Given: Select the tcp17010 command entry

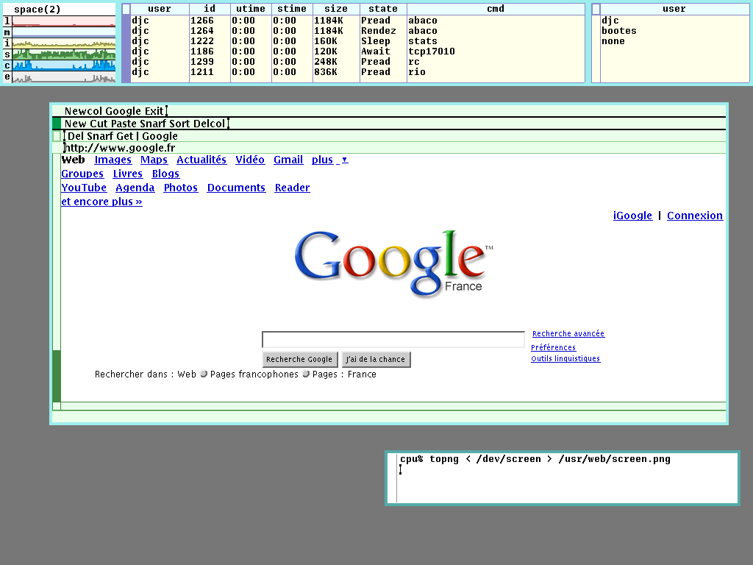Looking at the screenshot, I should pyautogui.click(x=431, y=51).
